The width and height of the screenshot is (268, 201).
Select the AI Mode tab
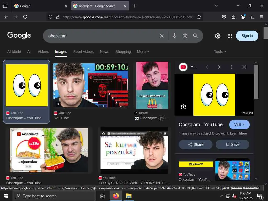[14, 52]
